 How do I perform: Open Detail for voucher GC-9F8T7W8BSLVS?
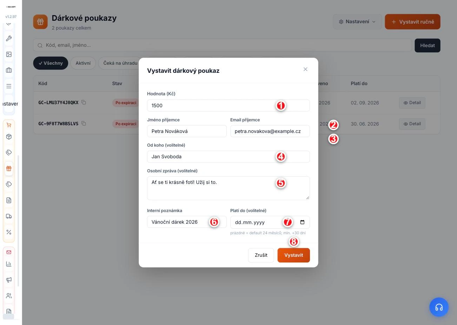click(x=412, y=124)
